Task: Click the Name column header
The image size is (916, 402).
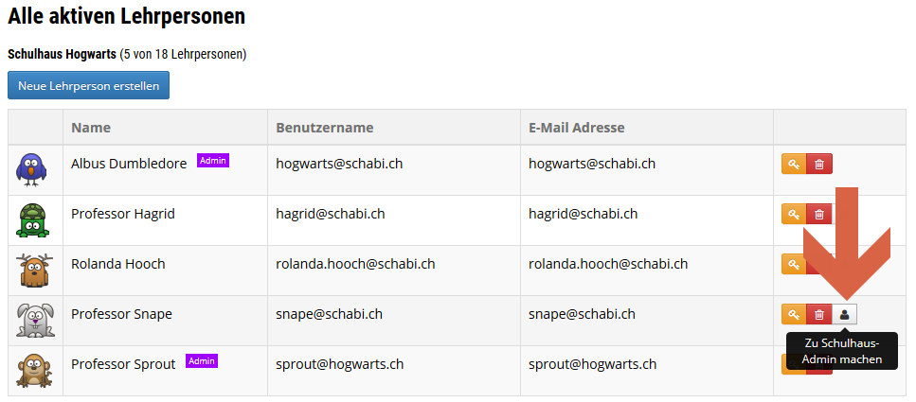Action: (x=91, y=127)
